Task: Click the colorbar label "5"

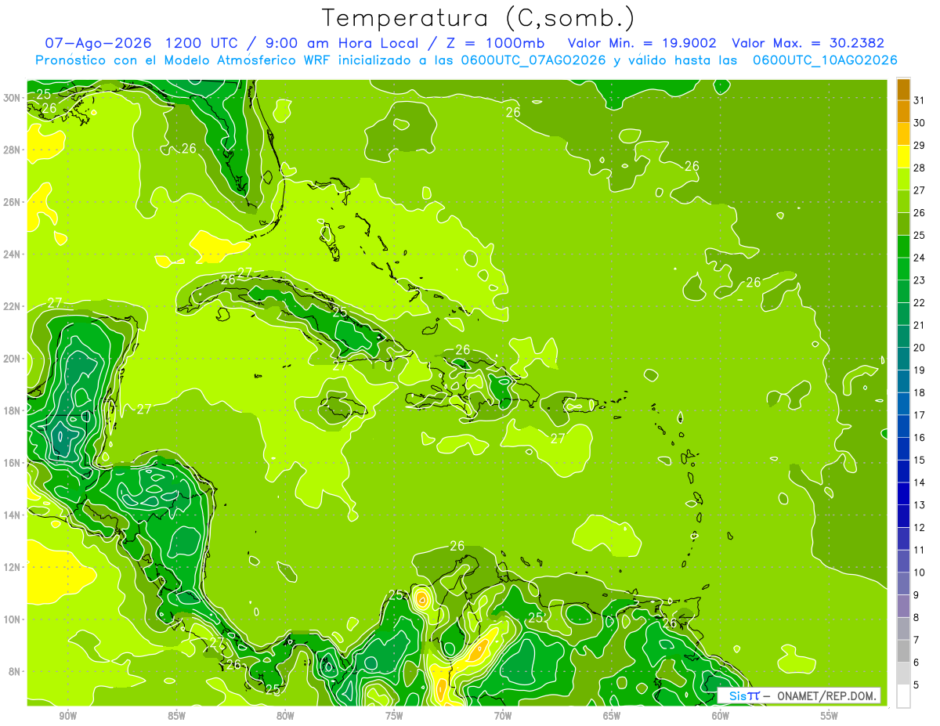Action: tap(916, 684)
